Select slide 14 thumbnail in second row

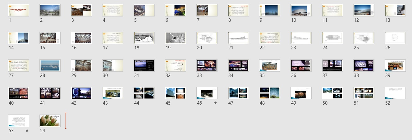point(19,38)
